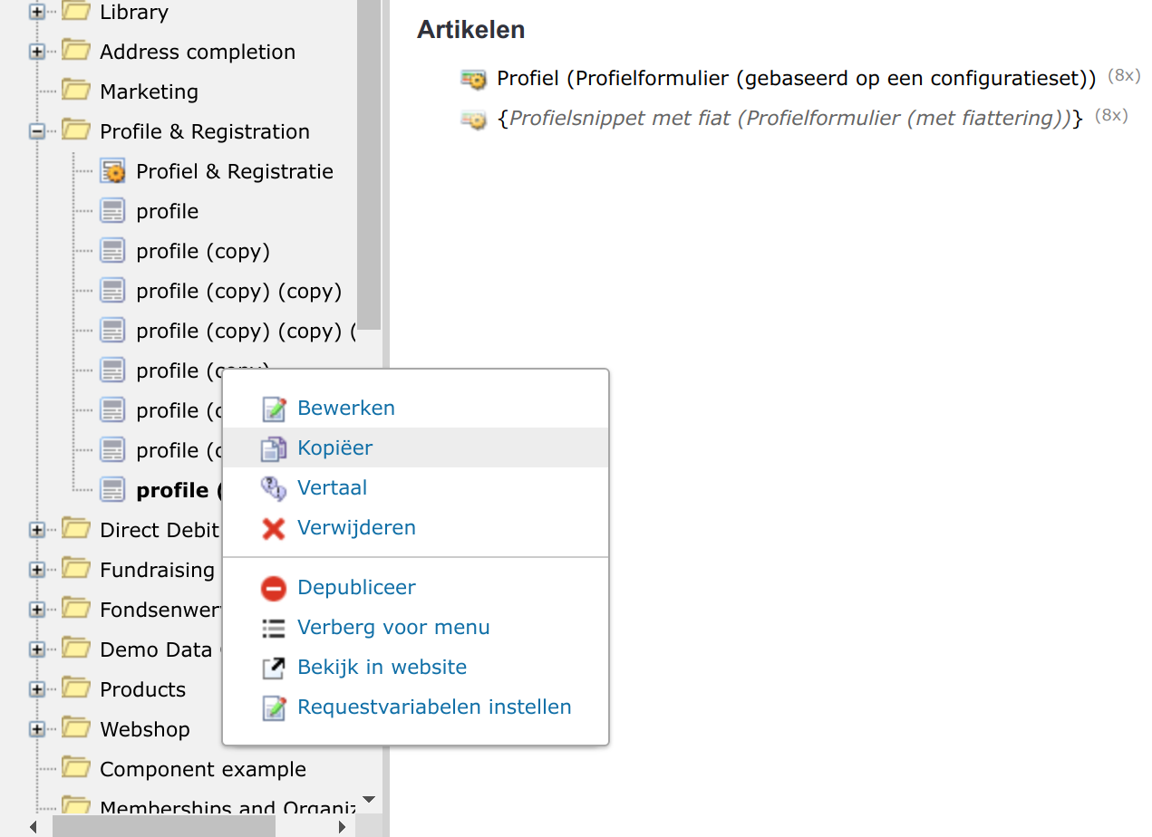Click the Vertaal translate icon

pos(274,488)
